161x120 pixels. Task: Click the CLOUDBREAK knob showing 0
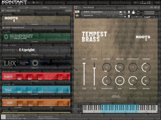(133, 67)
